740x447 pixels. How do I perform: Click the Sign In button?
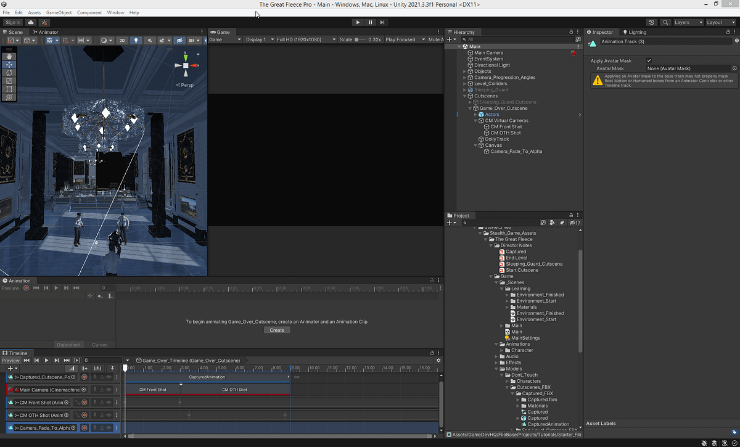(12, 22)
